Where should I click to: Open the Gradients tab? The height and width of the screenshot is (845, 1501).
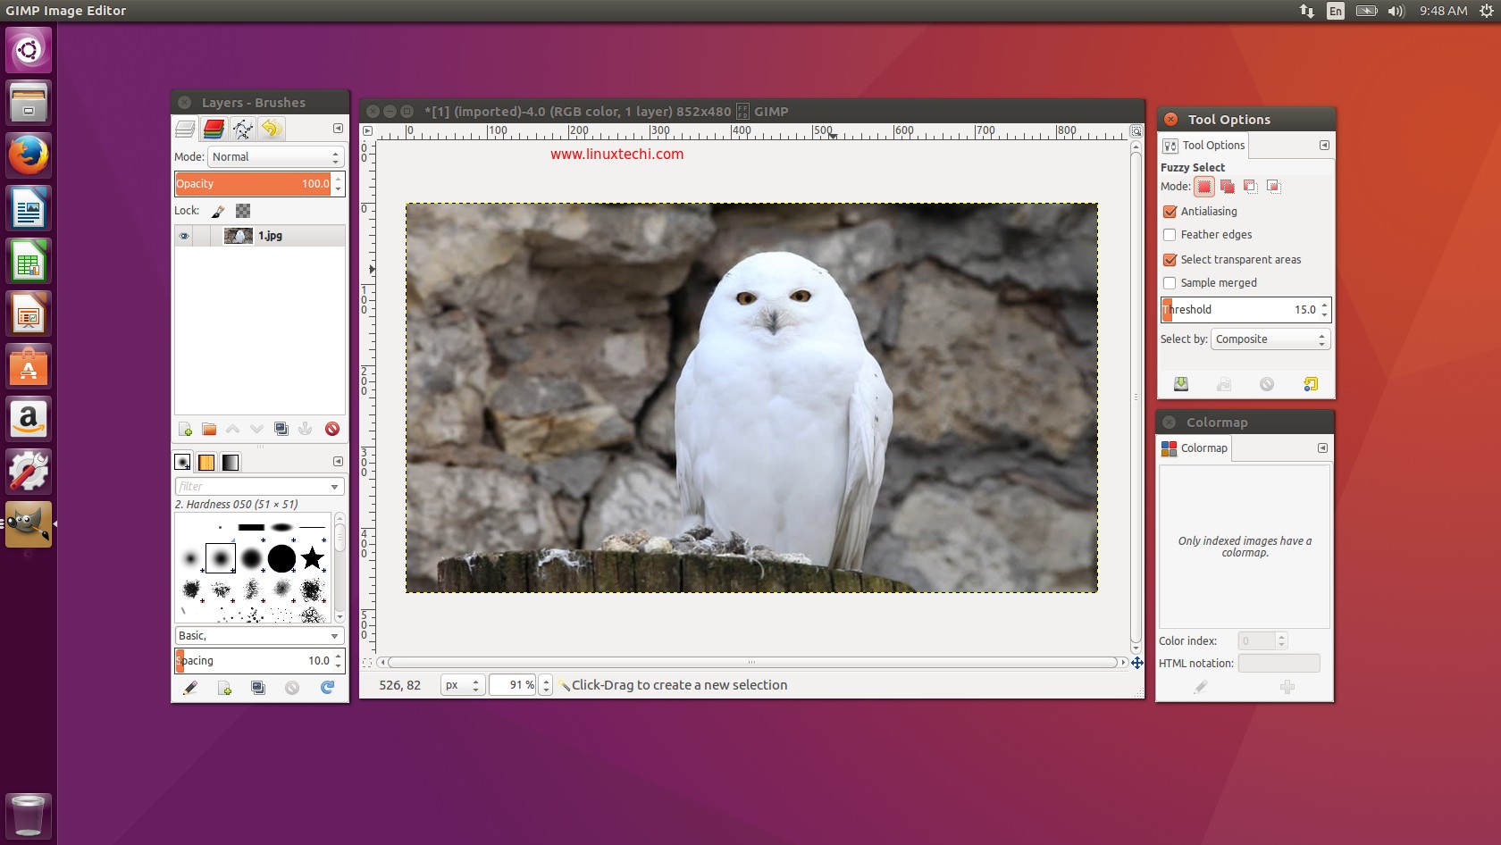pos(231,462)
